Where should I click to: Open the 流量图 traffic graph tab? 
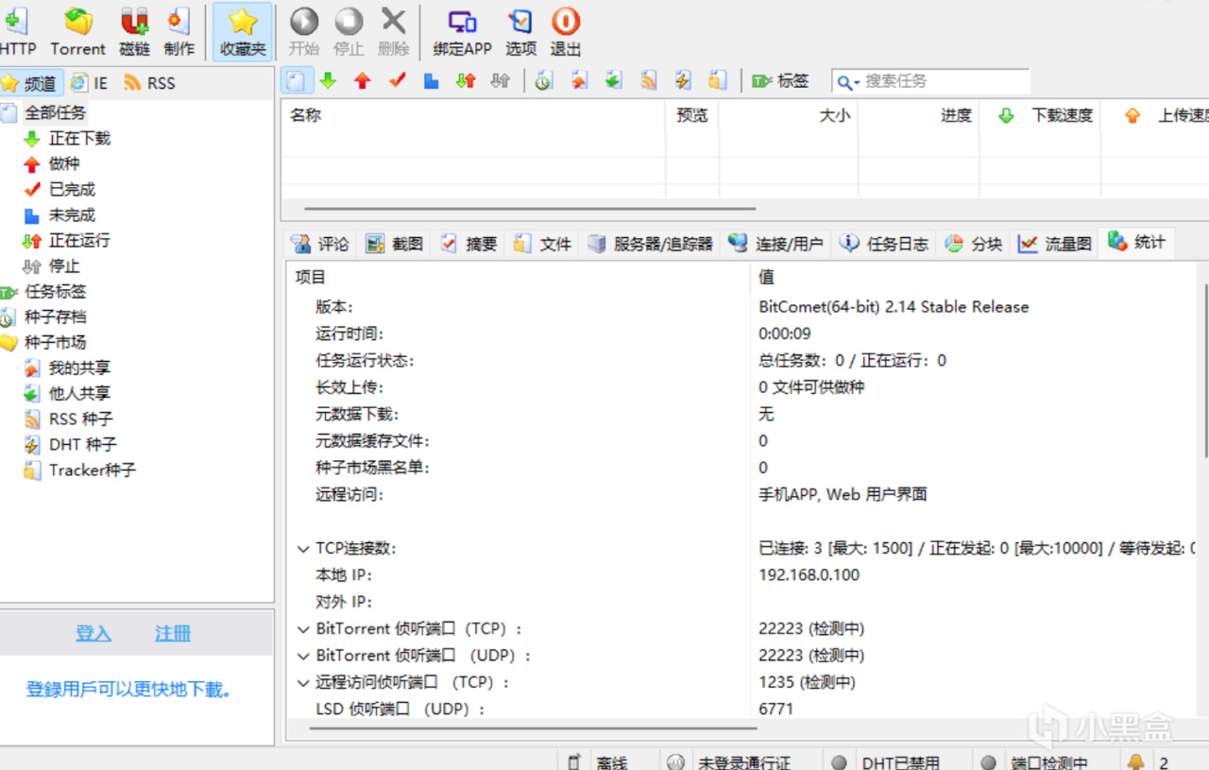1054,244
